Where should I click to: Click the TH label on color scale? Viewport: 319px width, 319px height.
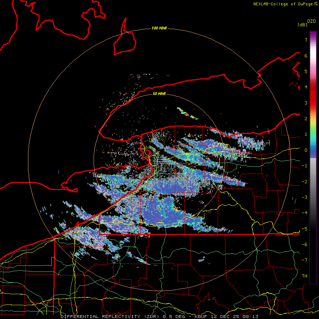(x=304, y=276)
